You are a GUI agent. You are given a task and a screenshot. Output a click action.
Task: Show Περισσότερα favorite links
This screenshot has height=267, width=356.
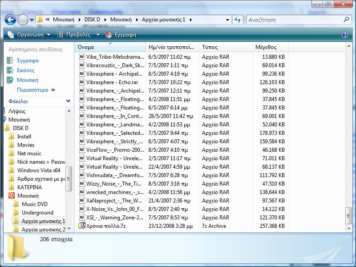(36, 90)
